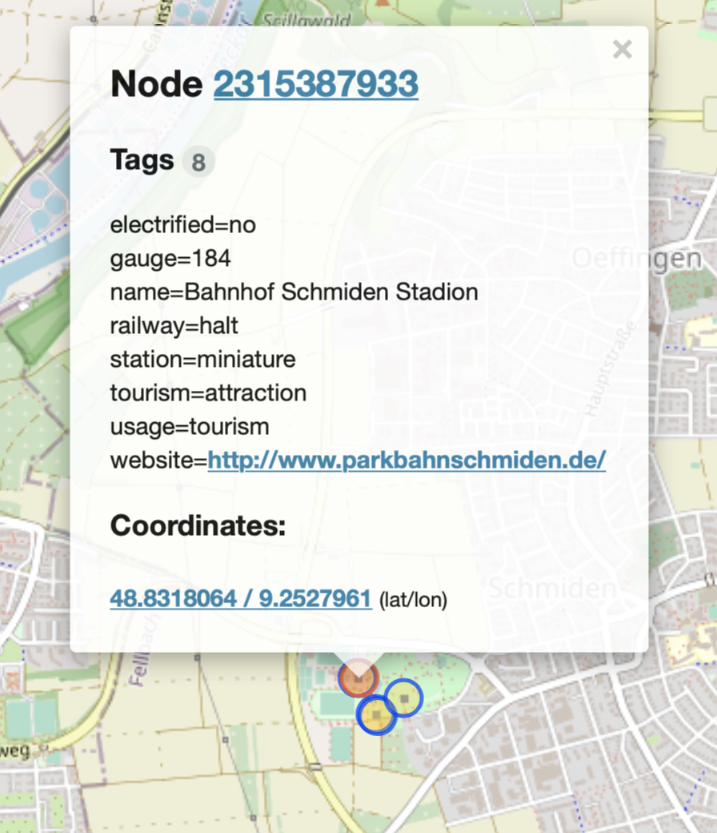Image resolution: width=717 pixels, height=833 pixels.
Task: Click the electrified=no tag
Action: click(182, 225)
